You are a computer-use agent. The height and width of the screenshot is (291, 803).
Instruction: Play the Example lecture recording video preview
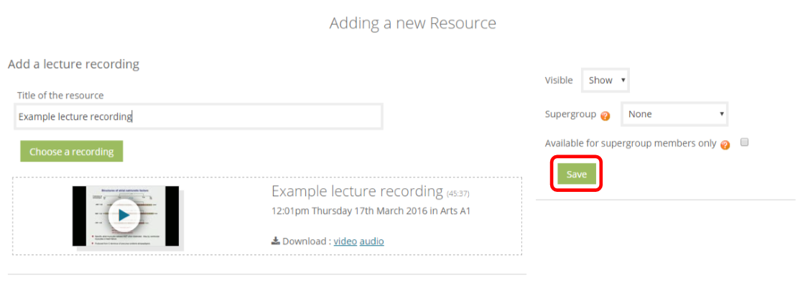pyautogui.click(x=124, y=215)
